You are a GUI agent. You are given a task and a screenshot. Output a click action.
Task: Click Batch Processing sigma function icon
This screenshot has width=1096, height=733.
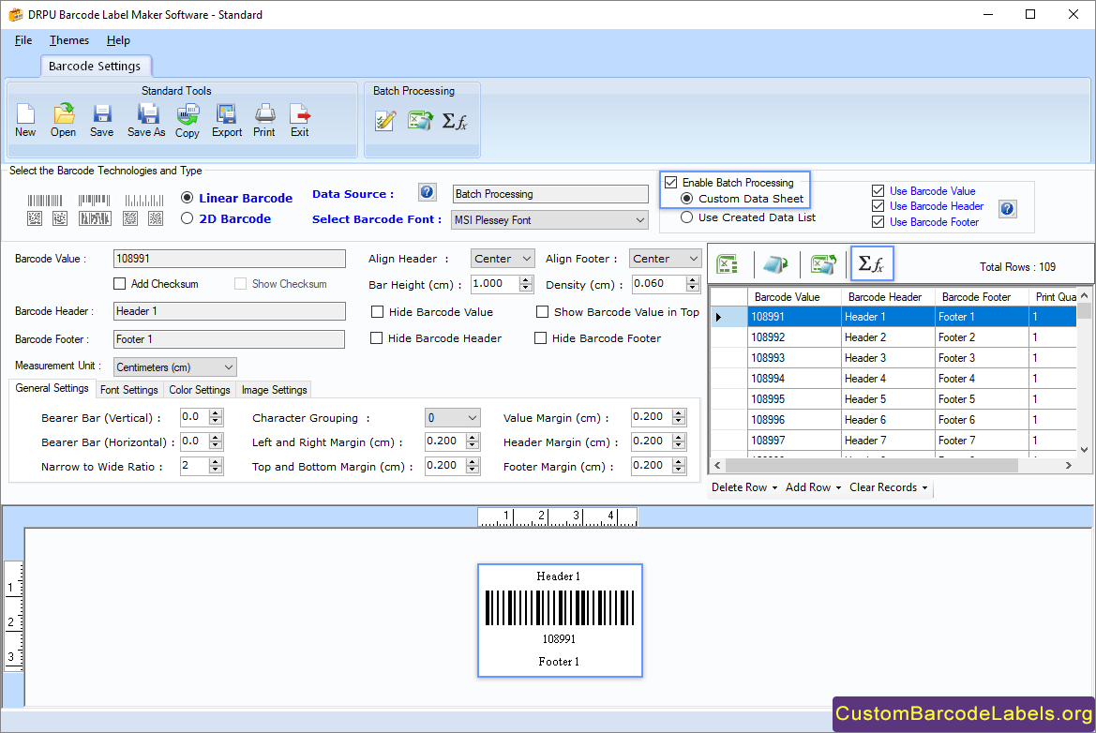coord(455,122)
